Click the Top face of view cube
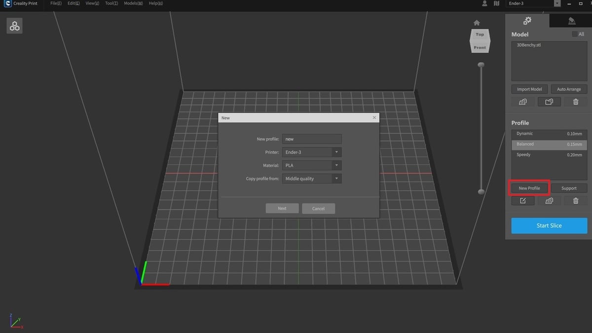The width and height of the screenshot is (592, 333). (x=480, y=35)
